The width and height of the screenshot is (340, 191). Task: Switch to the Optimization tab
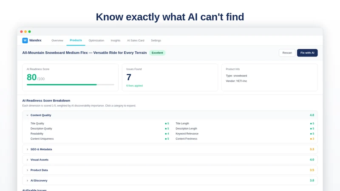coord(96,40)
